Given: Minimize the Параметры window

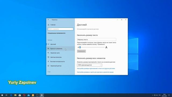Looking at the screenshot, I should 117,20.
